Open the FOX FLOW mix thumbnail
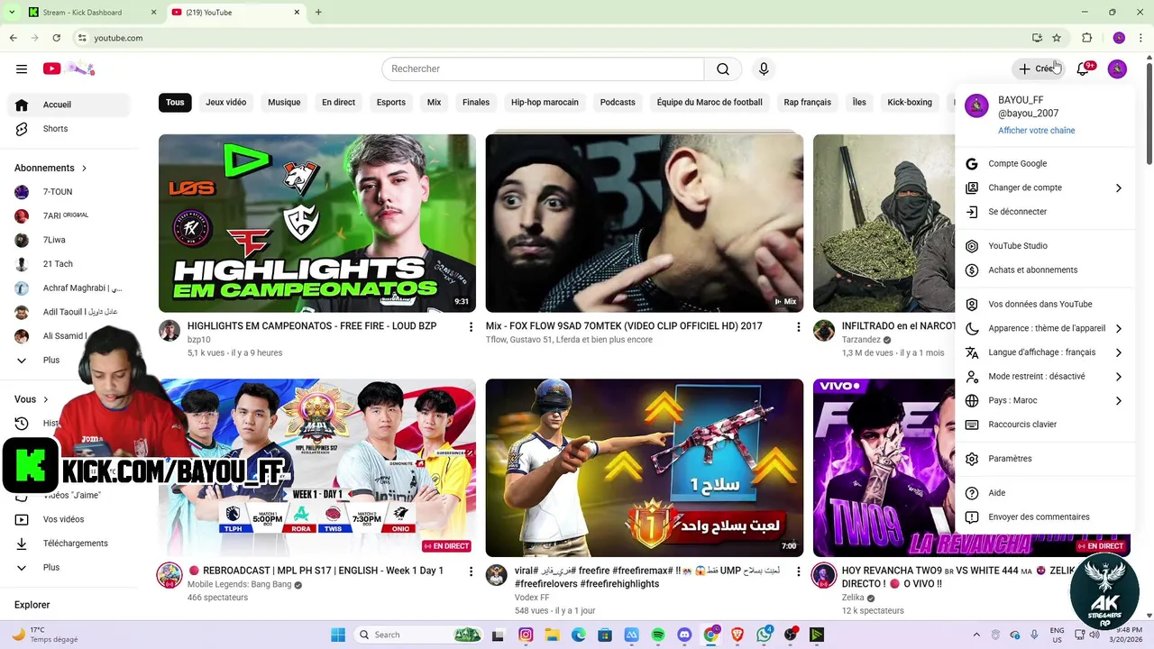 pos(645,223)
